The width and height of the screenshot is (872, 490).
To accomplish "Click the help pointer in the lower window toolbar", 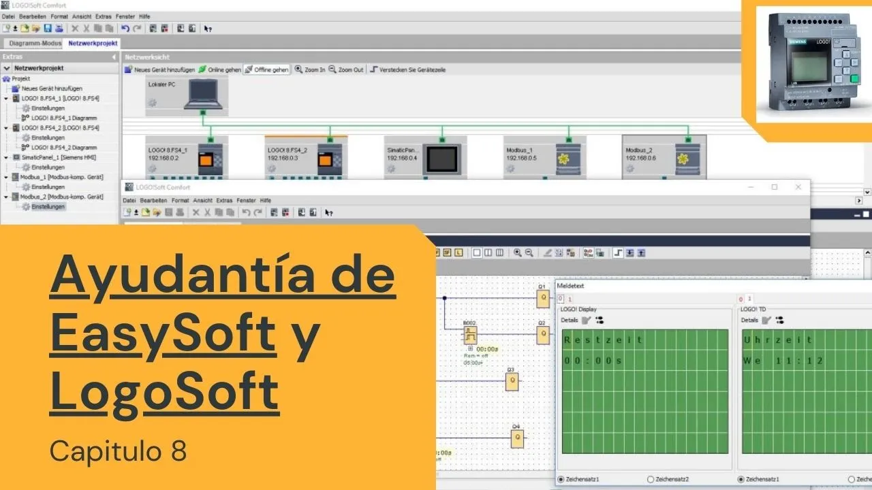I will coord(329,212).
